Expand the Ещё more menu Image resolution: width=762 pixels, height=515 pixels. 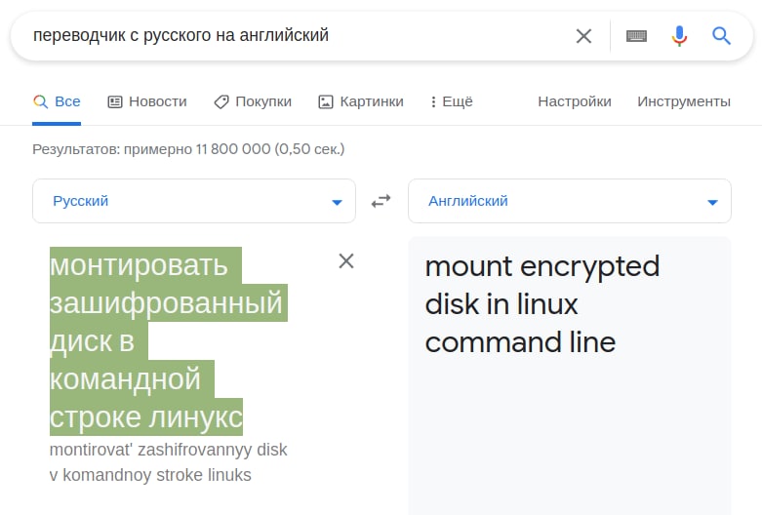tap(452, 101)
